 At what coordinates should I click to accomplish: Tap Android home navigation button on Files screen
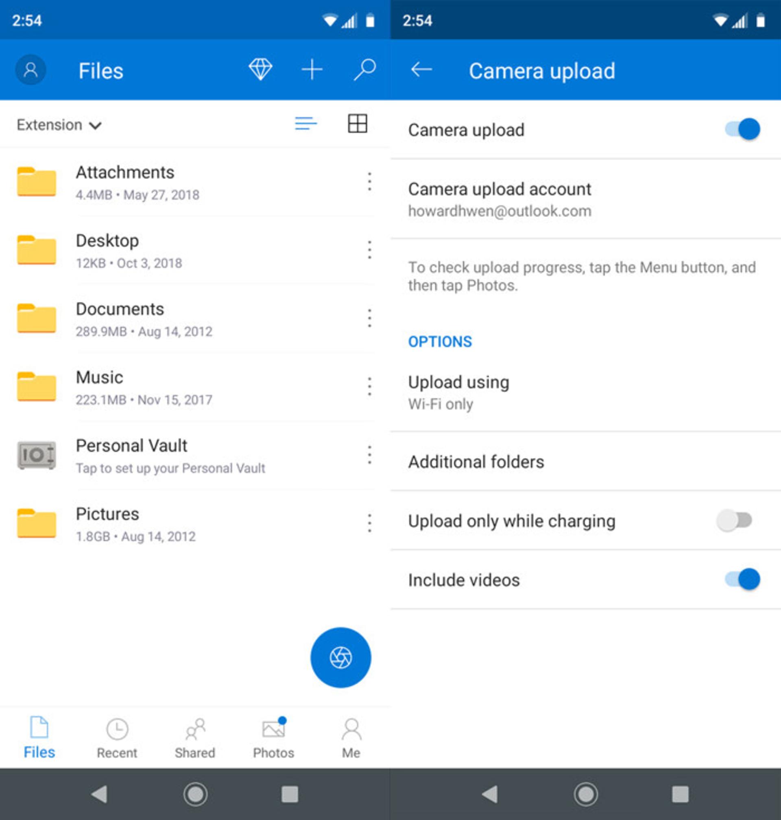(195, 794)
